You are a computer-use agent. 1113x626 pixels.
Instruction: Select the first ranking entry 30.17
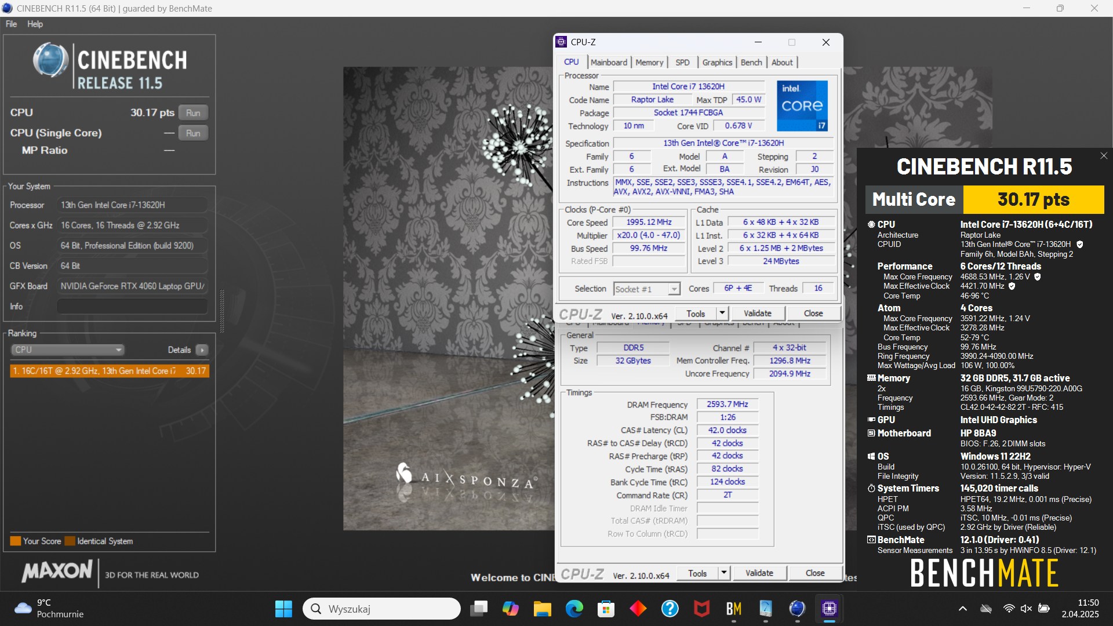click(x=110, y=371)
